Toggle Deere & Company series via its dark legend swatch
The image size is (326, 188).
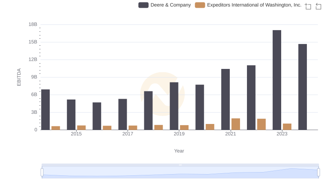click(143, 5)
